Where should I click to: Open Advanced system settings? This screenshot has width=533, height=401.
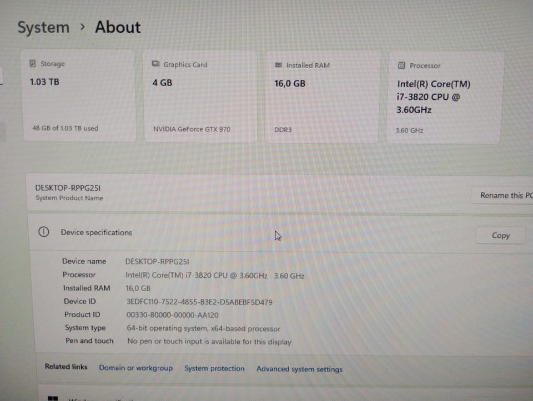pos(299,369)
